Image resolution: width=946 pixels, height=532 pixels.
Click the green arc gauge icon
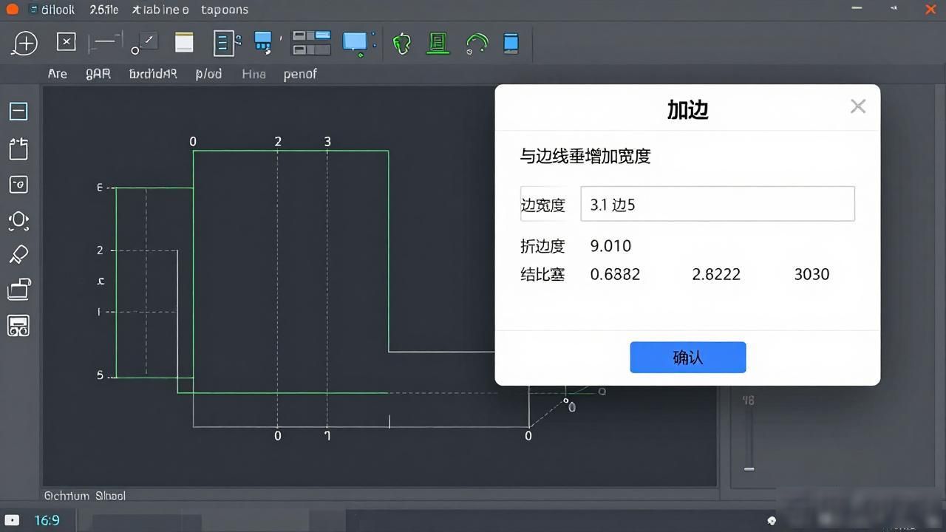click(x=477, y=44)
